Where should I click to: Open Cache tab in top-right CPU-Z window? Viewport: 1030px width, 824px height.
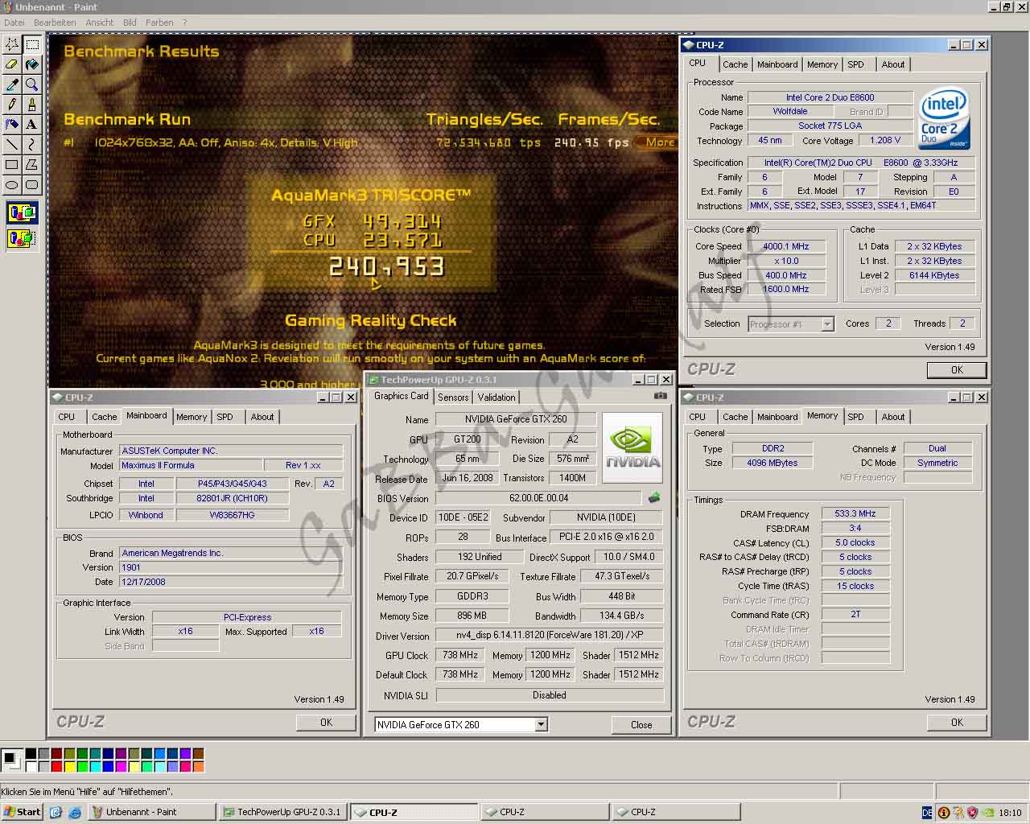point(735,64)
